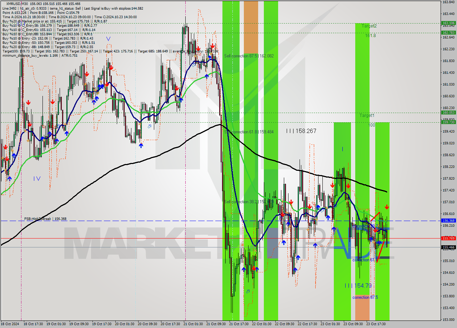Image resolution: width=457 pixels, height=328 pixels.
Task: Click the Sell correction 61.8 | 159.484 label
Action: click(249, 132)
